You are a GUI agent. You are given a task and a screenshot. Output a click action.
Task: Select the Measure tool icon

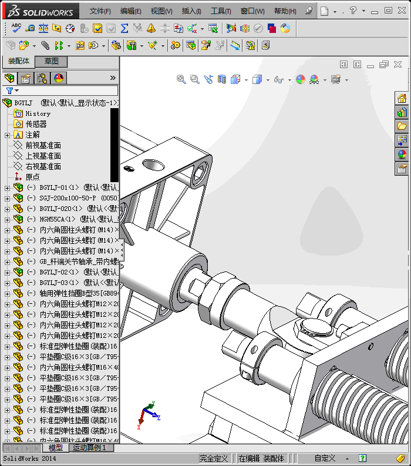coord(30,28)
